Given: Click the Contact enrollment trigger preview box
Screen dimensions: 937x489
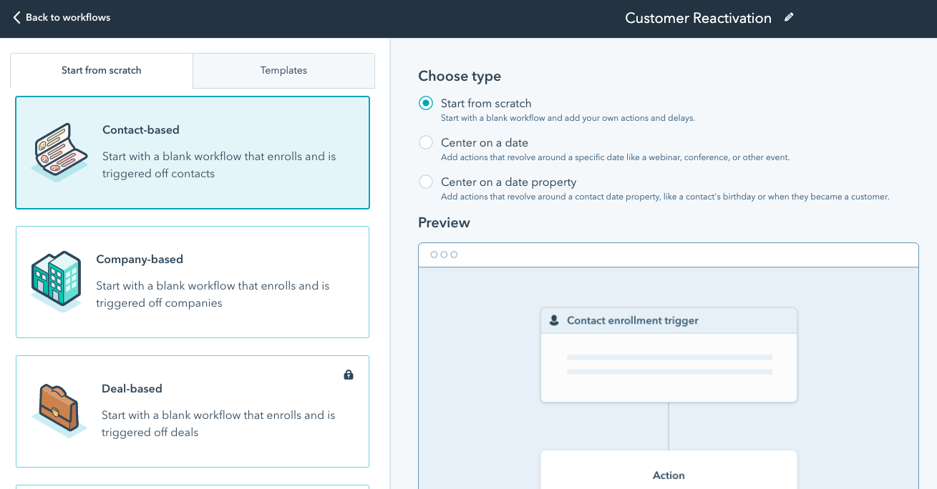Looking at the screenshot, I should [669, 355].
